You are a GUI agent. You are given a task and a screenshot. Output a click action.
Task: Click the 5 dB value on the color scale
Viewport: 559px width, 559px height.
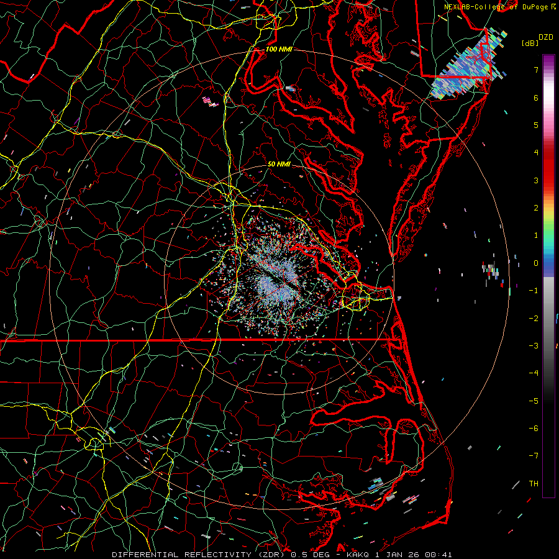tap(536, 125)
